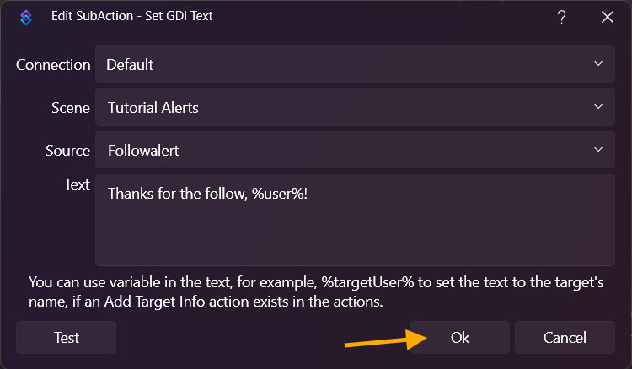632x369 pixels.
Task: Expand the Source dropdown chevron arrow
Action: pyautogui.click(x=598, y=150)
